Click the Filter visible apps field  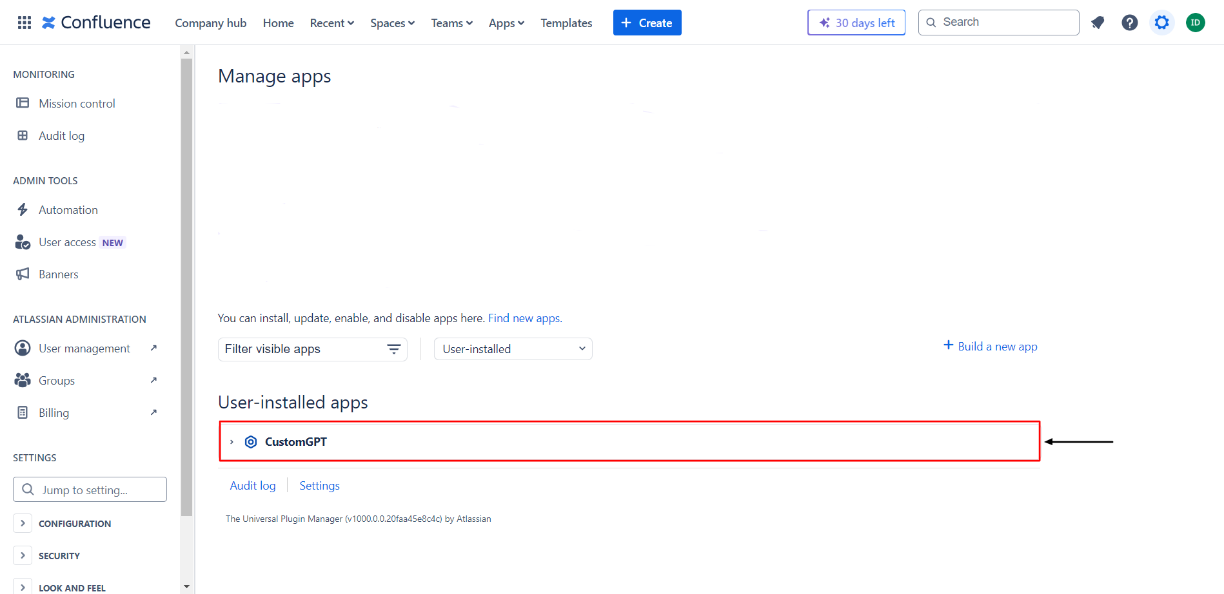tap(313, 349)
